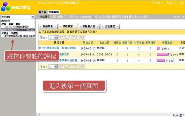The image size is (185, 122).
Task: Open the 課程辦公室 tab
Action: pos(89,26)
